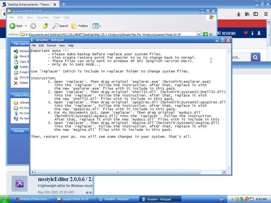Click the right arrow of Notepad horizontal scrollbar

click(x=224, y=172)
